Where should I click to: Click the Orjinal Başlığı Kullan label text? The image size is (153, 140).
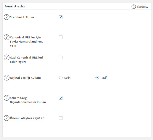[25, 78]
